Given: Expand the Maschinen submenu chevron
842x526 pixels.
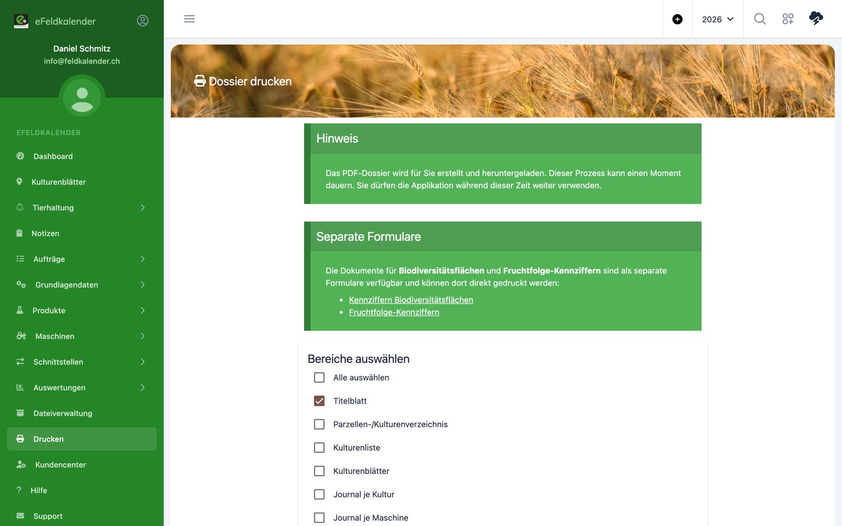Looking at the screenshot, I should 143,336.
